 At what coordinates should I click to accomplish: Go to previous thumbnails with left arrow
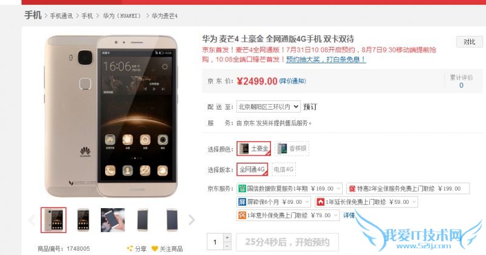click(32, 220)
